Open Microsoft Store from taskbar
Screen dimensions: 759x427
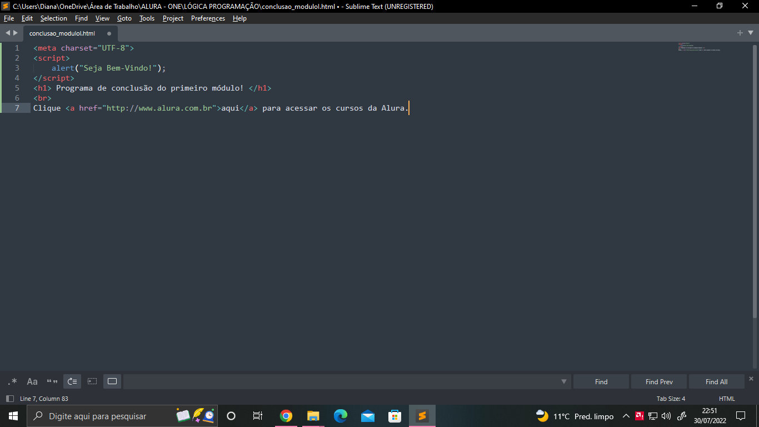coord(395,416)
